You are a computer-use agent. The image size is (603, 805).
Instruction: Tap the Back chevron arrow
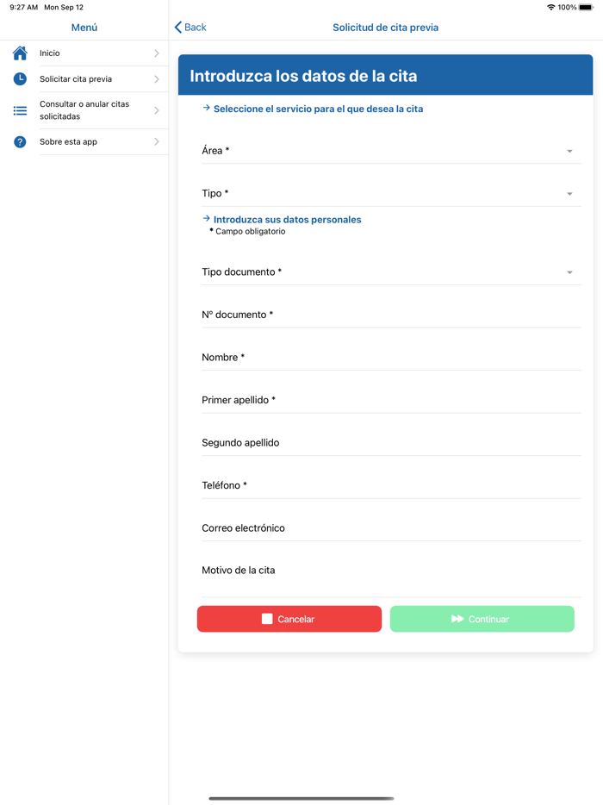coord(178,28)
